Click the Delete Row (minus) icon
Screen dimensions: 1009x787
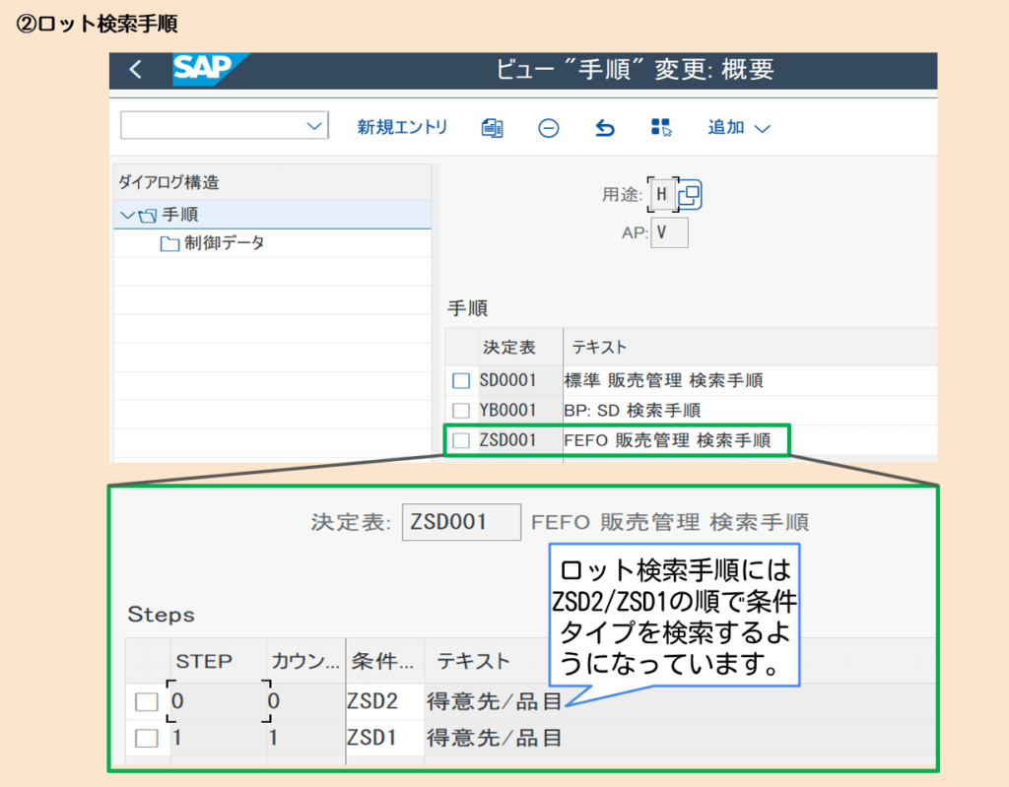[548, 127]
